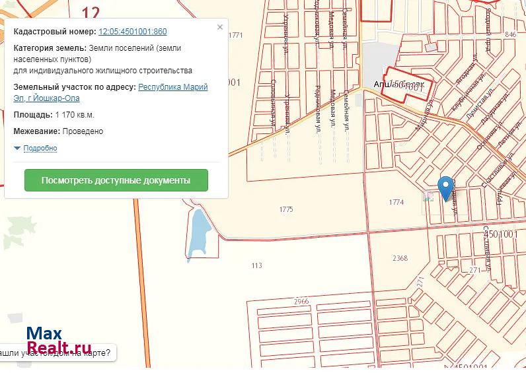Viewport: 526px width, 373px height.
Task: Expand the Подробно details section
Action: pos(40,149)
